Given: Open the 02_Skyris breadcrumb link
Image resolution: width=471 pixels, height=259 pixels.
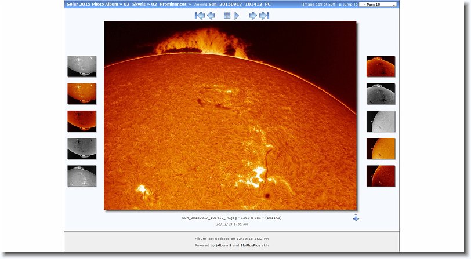Looking at the screenshot, I should (x=135, y=4).
